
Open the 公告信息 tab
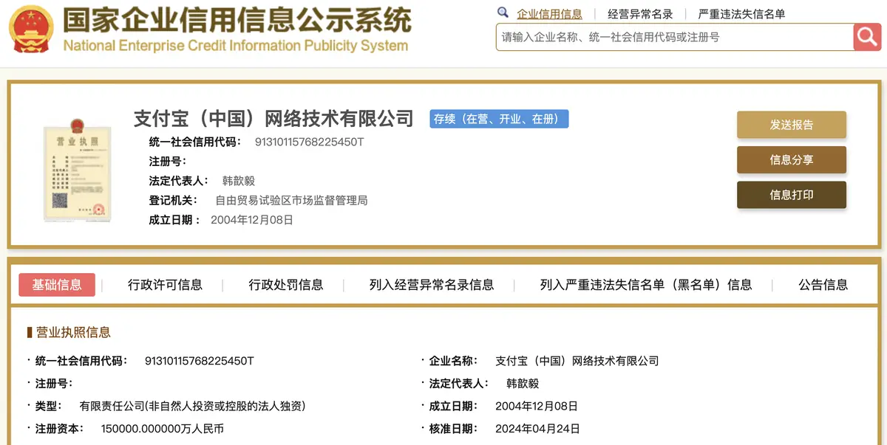point(823,285)
